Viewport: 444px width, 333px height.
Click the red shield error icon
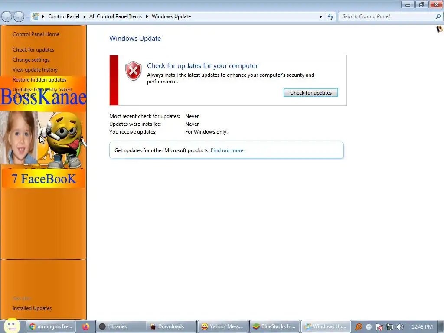tap(134, 71)
